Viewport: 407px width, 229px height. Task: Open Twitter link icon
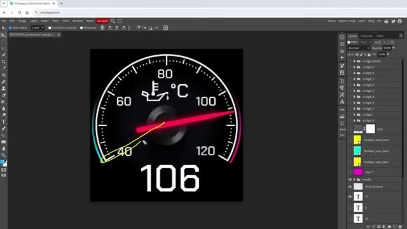393,21
